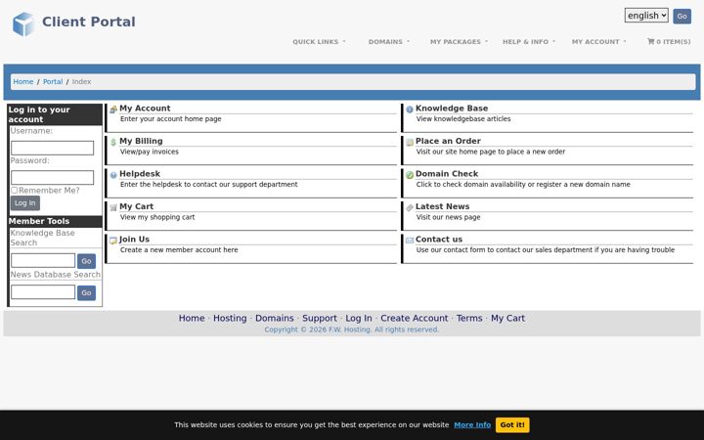Click the footer My Cart link

[507, 319]
